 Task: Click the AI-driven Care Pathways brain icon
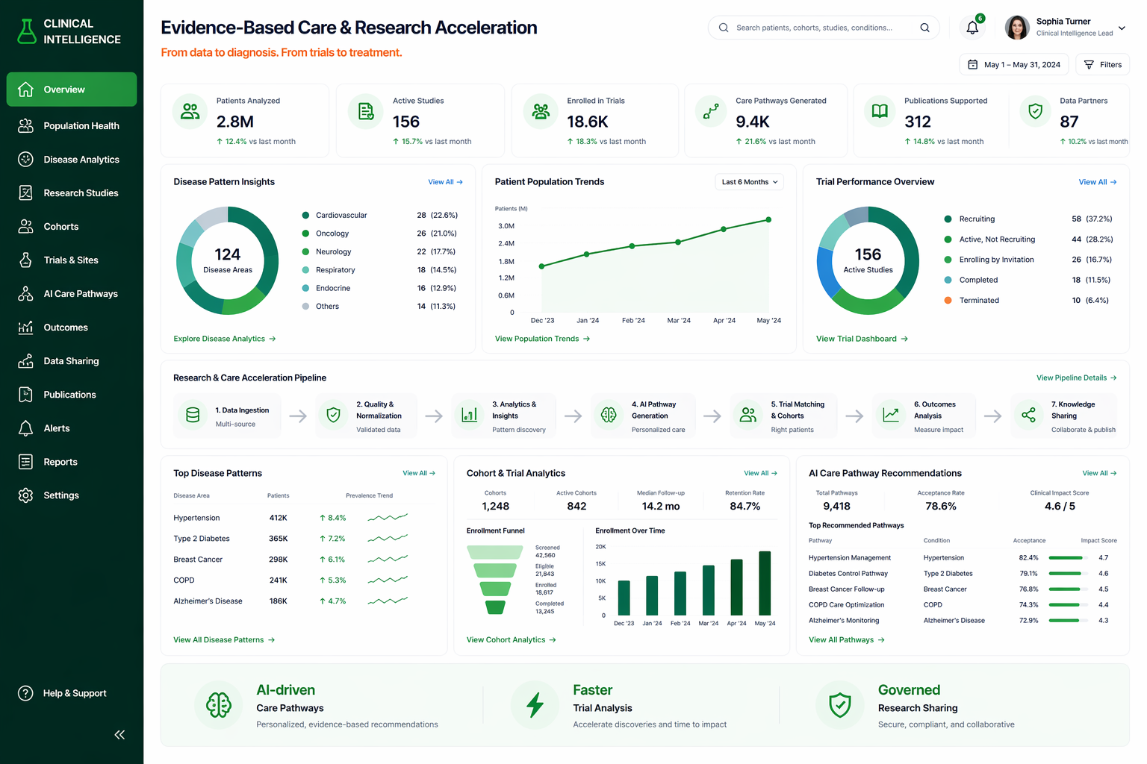point(219,705)
